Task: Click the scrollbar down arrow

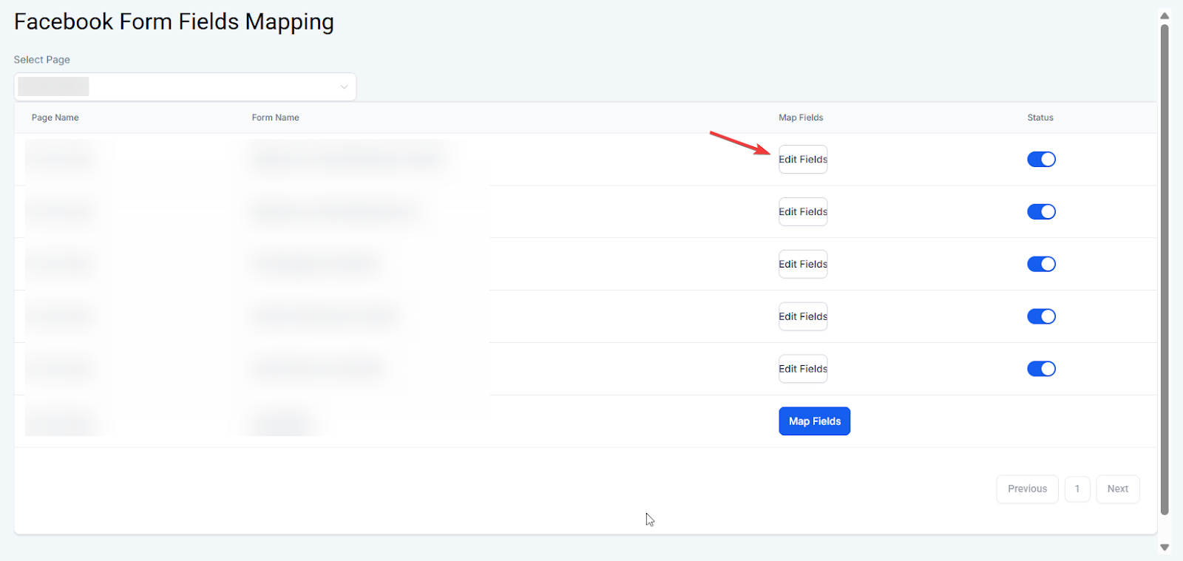Action: (1165, 548)
